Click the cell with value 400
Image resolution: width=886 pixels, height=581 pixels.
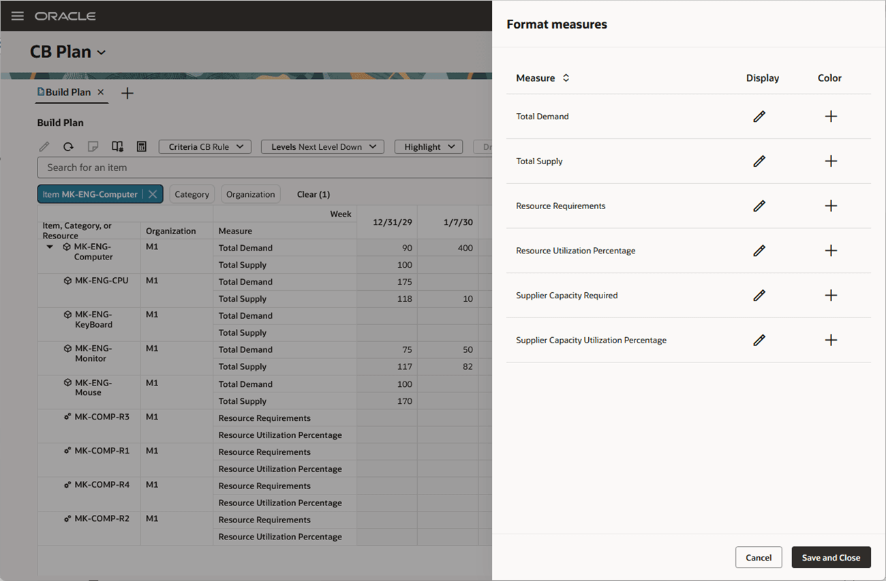coord(448,248)
